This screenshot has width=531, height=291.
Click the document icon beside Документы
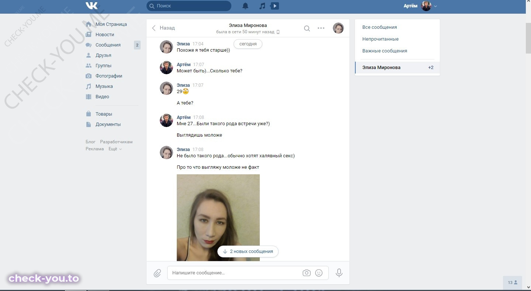89,124
